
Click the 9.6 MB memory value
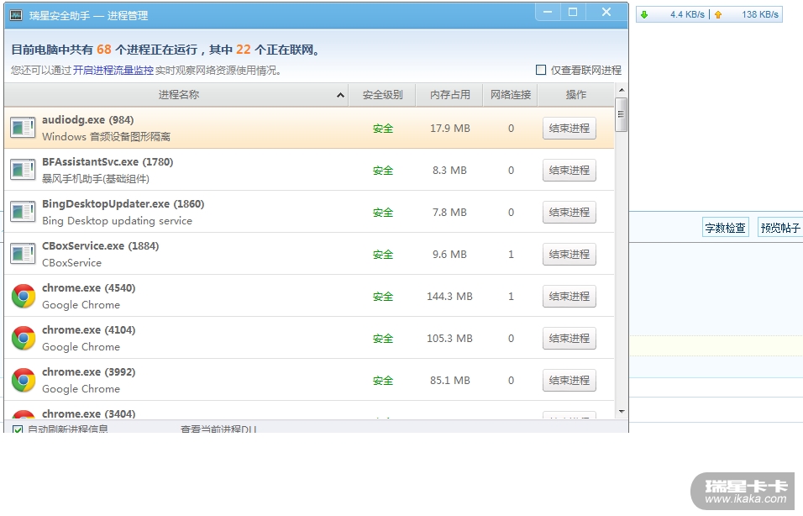pyautogui.click(x=449, y=254)
